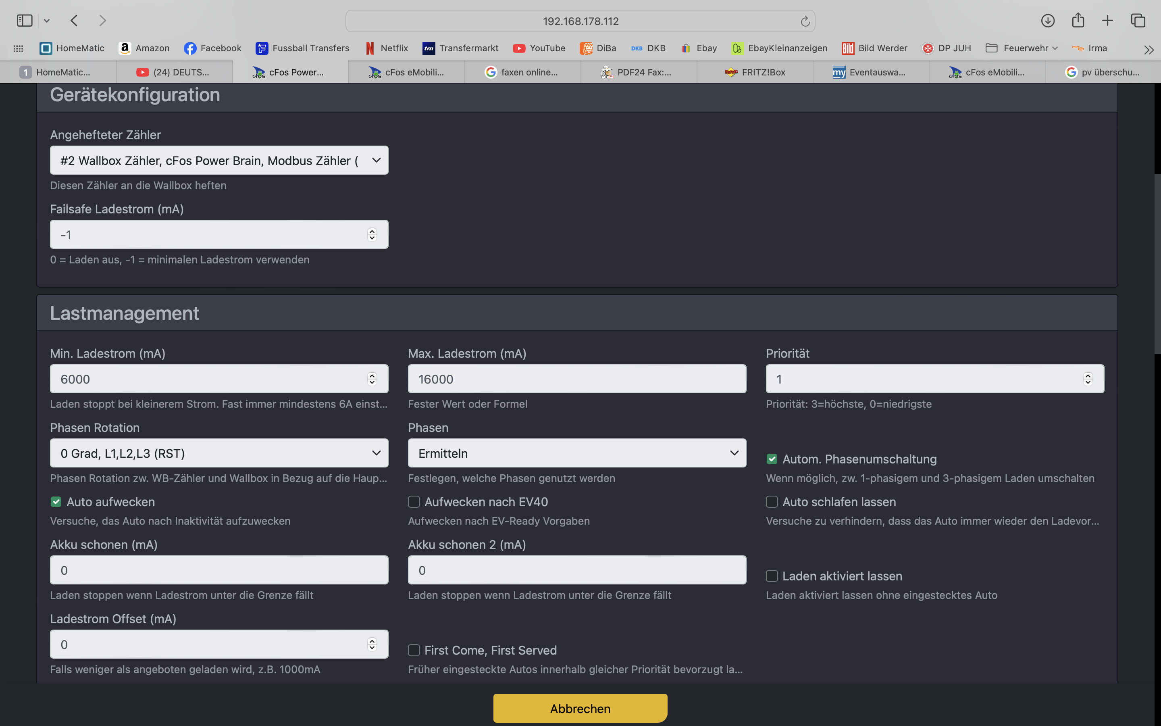The width and height of the screenshot is (1161, 726).
Task: Click the address bar showing 192.168.178.112
Action: click(580, 21)
